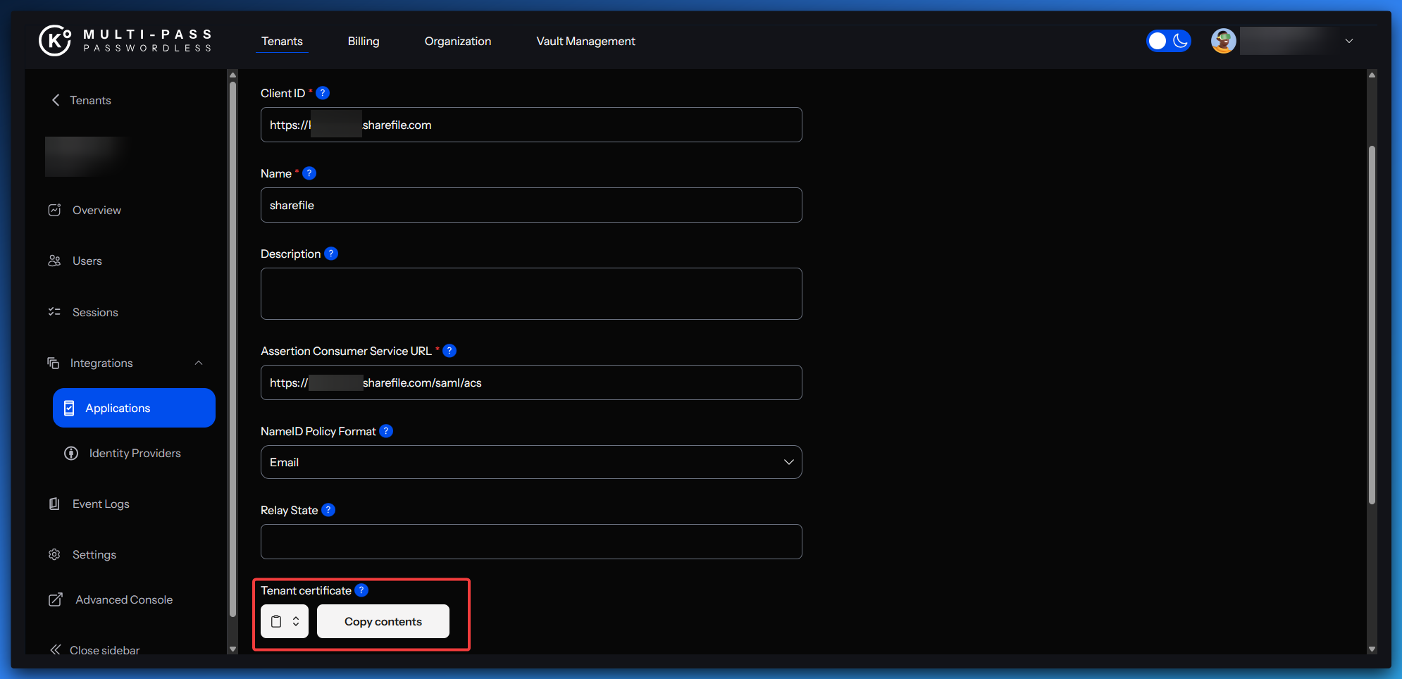1402x679 pixels.
Task: Click the Multi-Pass Passwordless logo icon
Action: (55, 41)
